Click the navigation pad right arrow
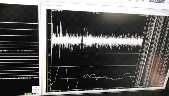 click(38, 89)
